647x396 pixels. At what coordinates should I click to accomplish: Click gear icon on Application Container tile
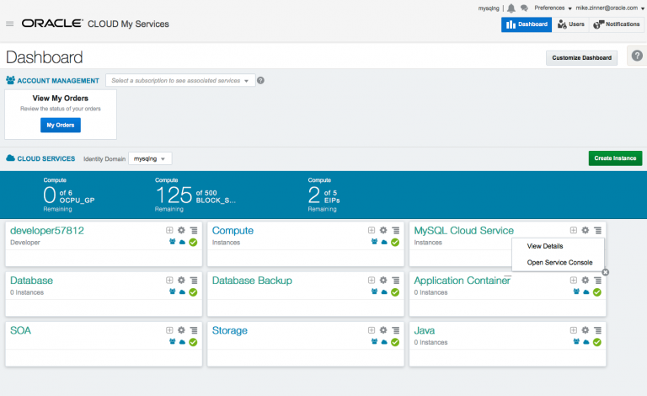[x=586, y=280]
